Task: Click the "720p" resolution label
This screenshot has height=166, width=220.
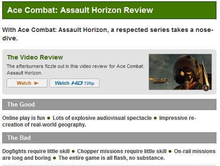Action: [x=89, y=83]
